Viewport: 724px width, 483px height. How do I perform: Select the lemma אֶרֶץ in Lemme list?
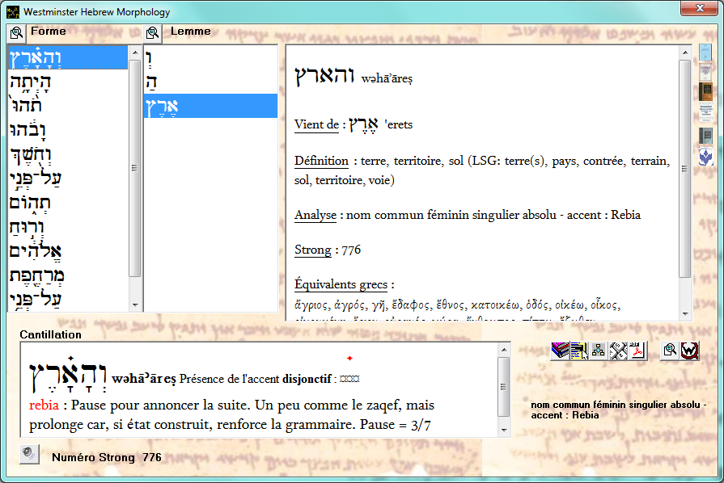[x=210, y=106]
